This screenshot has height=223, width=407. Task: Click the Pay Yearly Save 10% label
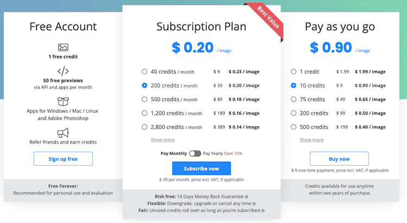pos(222,154)
